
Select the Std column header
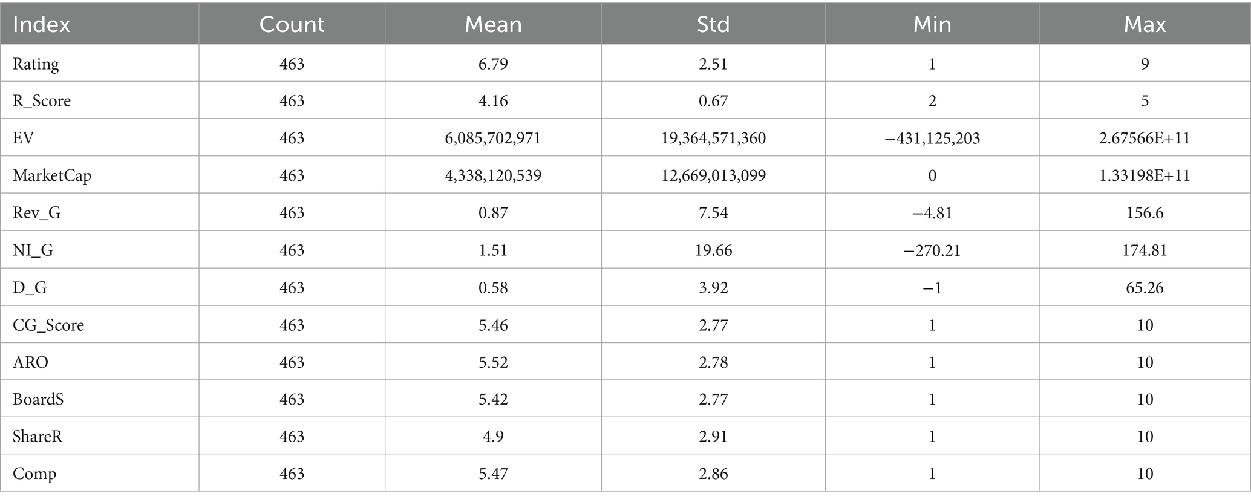(x=713, y=24)
